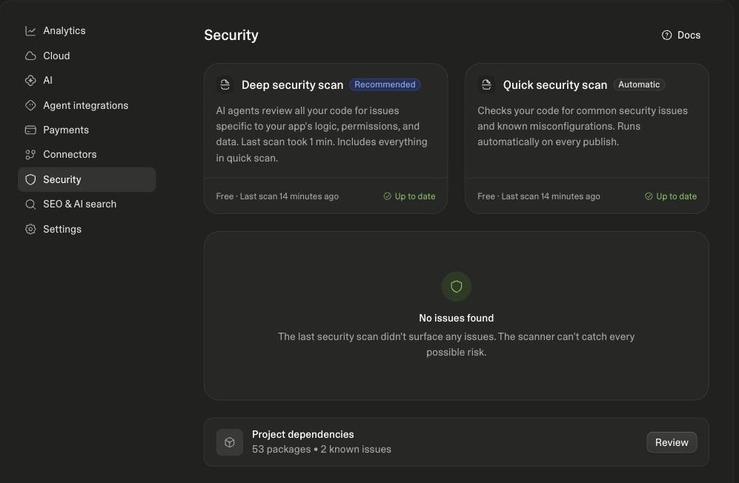The image size is (739, 483).
Task: Open the Docs link
Action: 681,36
